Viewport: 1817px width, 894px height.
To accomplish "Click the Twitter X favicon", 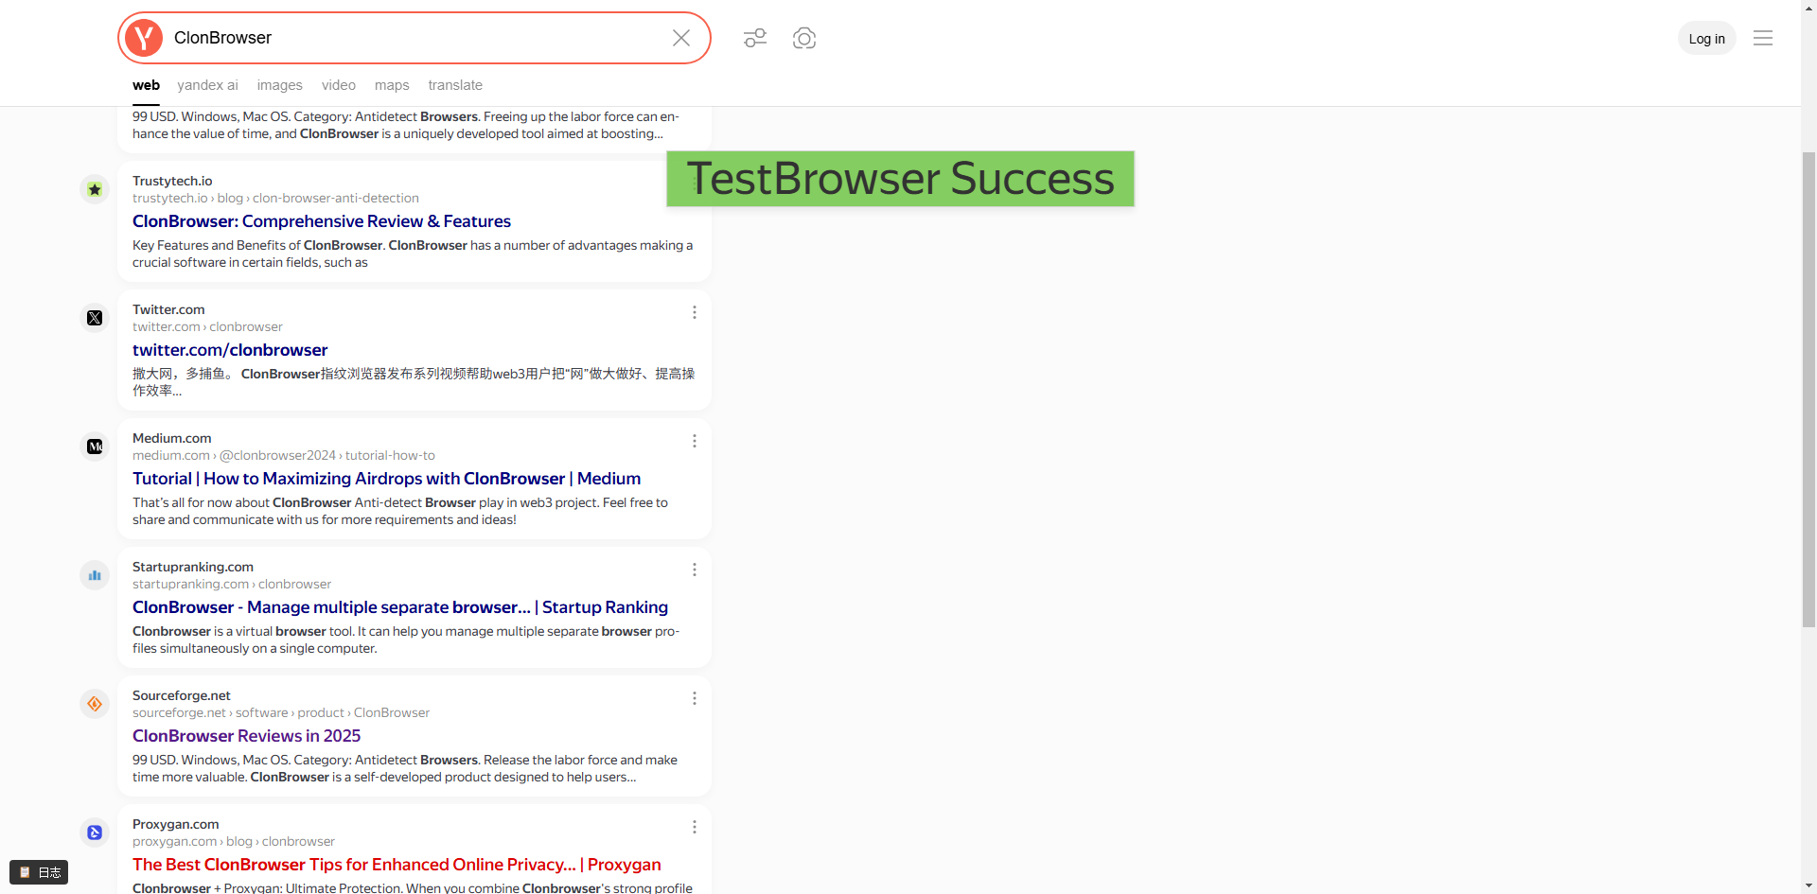I will pyautogui.click(x=95, y=318).
